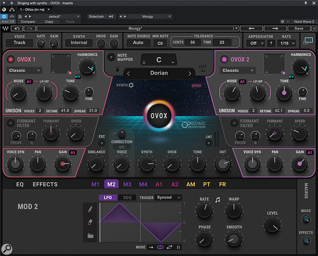The width and height of the screenshot is (318, 256).
Task: Open the OVOX 2 Classic mode dropdown
Action: pyautogui.click(x=237, y=71)
